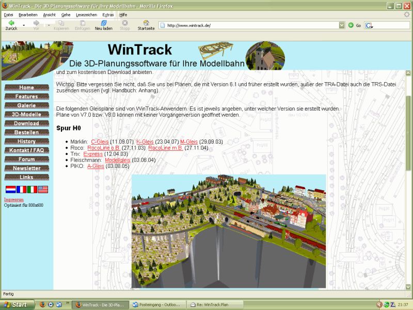Viewport: 413px width, 310px height.
Task: Click the Kopieren toolbar icon
Action: pos(61,23)
